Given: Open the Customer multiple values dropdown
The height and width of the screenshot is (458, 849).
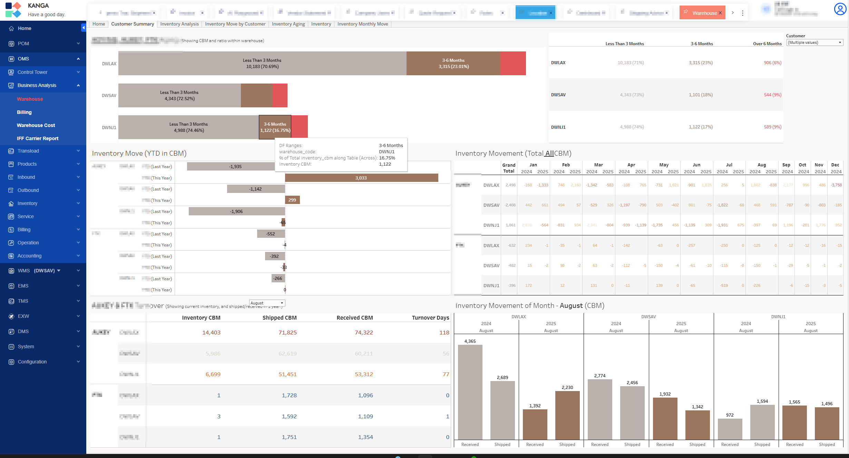Looking at the screenshot, I should point(814,42).
